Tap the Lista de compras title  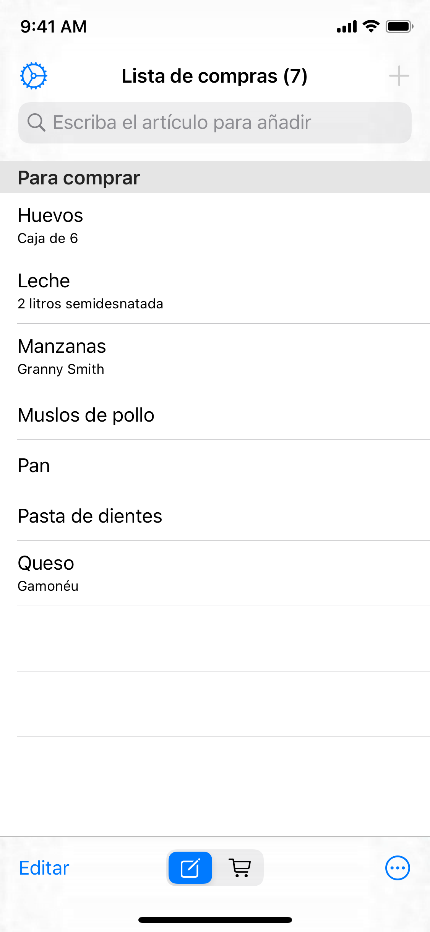pos(214,76)
